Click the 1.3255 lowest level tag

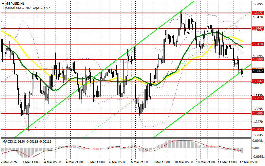click(257, 130)
